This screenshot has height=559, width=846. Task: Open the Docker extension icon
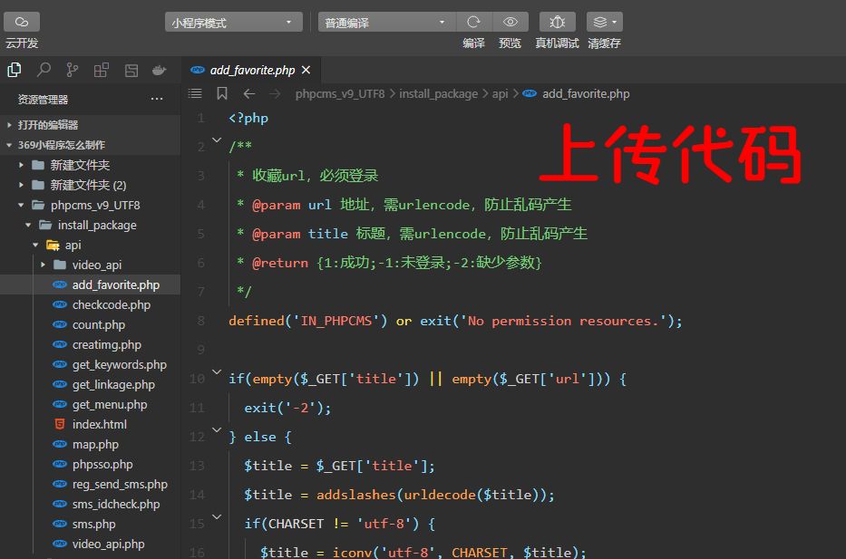pyautogui.click(x=159, y=69)
